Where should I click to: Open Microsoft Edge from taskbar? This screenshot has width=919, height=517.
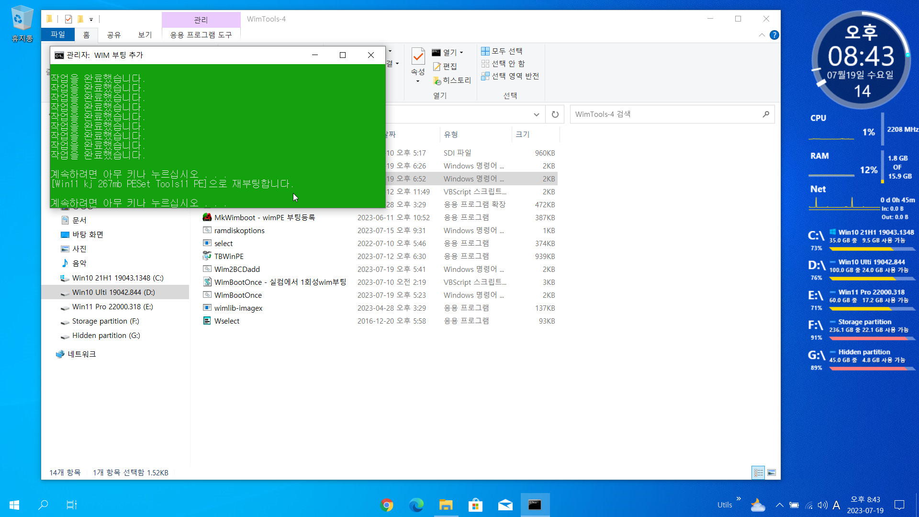(416, 505)
